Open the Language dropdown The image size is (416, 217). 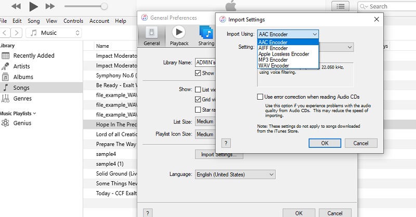[235, 174]
